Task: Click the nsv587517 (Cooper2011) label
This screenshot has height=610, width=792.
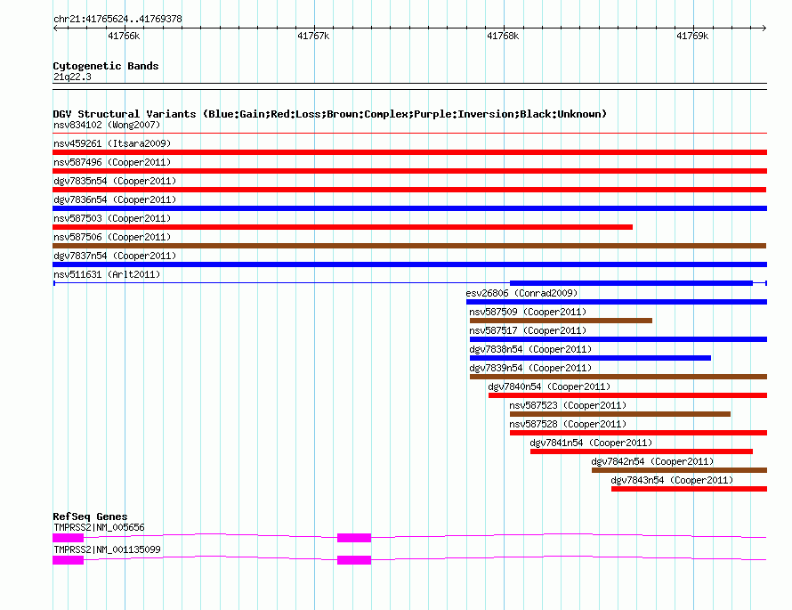Action: tap(528, 330)
